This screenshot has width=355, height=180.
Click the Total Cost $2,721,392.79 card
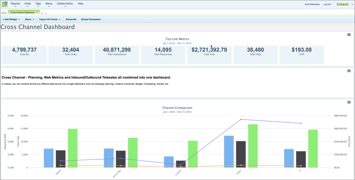pyautogui.click(x=209, y=55)
